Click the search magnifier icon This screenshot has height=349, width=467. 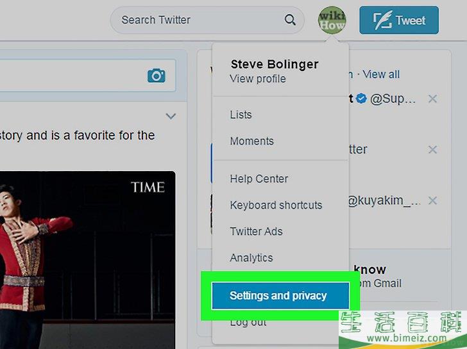pos(290,20)
